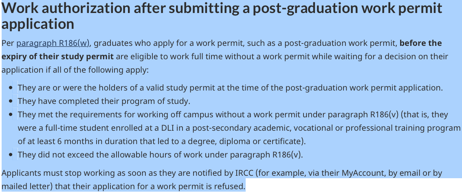This screenshot has width=462, height=192.
Task: Click the bullet beside 'They have completed their program'
Action: [11, 101]
